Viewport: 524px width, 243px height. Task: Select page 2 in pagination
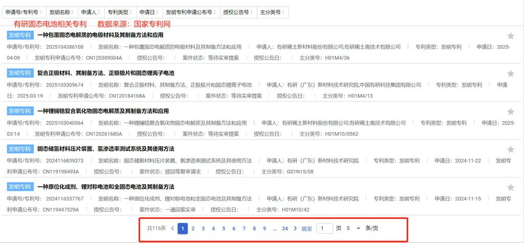click(x=193, y=229)
